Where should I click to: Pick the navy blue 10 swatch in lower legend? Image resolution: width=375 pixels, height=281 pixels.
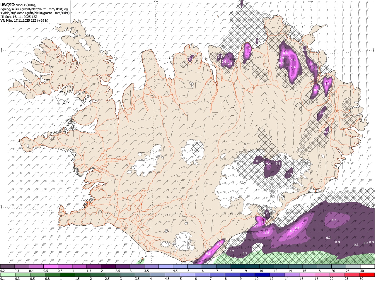tap(262, 275)
